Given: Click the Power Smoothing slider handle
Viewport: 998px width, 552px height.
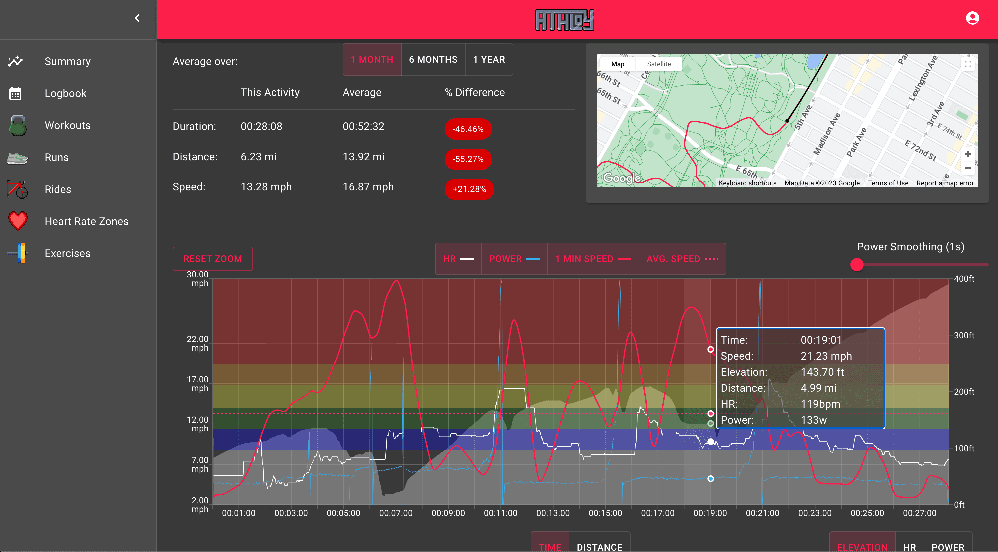Looking at the screenshot, I should 857,265.
